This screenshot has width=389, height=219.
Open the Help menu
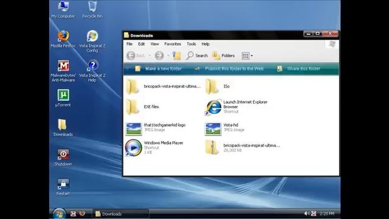click(x=205, y=44)
